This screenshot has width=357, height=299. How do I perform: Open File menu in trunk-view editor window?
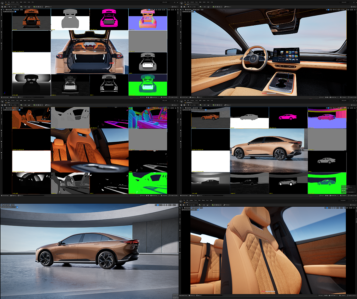(x=6, y=2)
